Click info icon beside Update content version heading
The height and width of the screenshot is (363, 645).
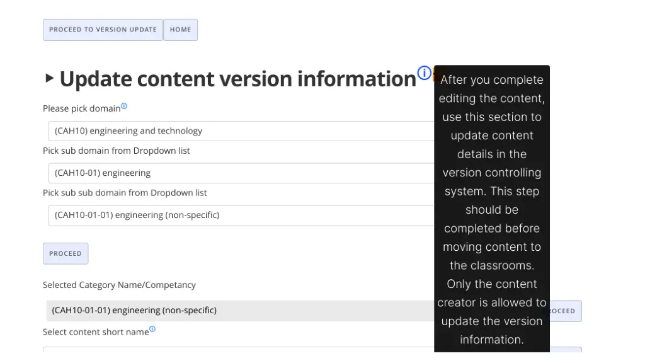point(424,73)
